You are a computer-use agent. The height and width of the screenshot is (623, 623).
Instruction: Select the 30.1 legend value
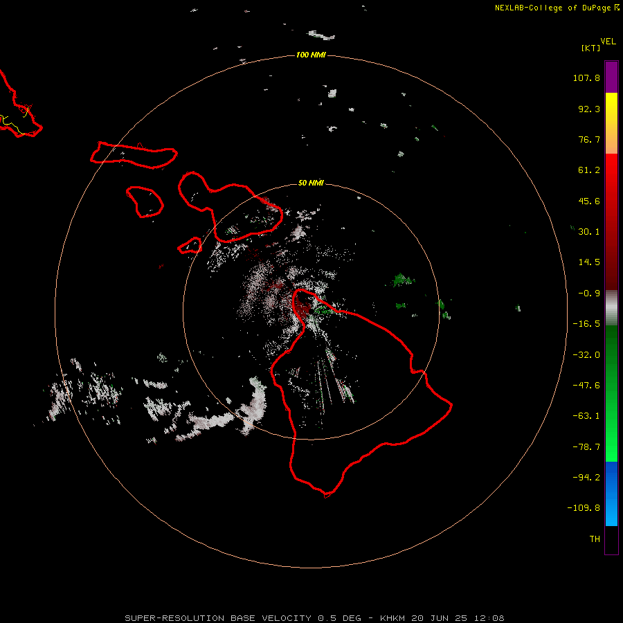tap(589, 232)
